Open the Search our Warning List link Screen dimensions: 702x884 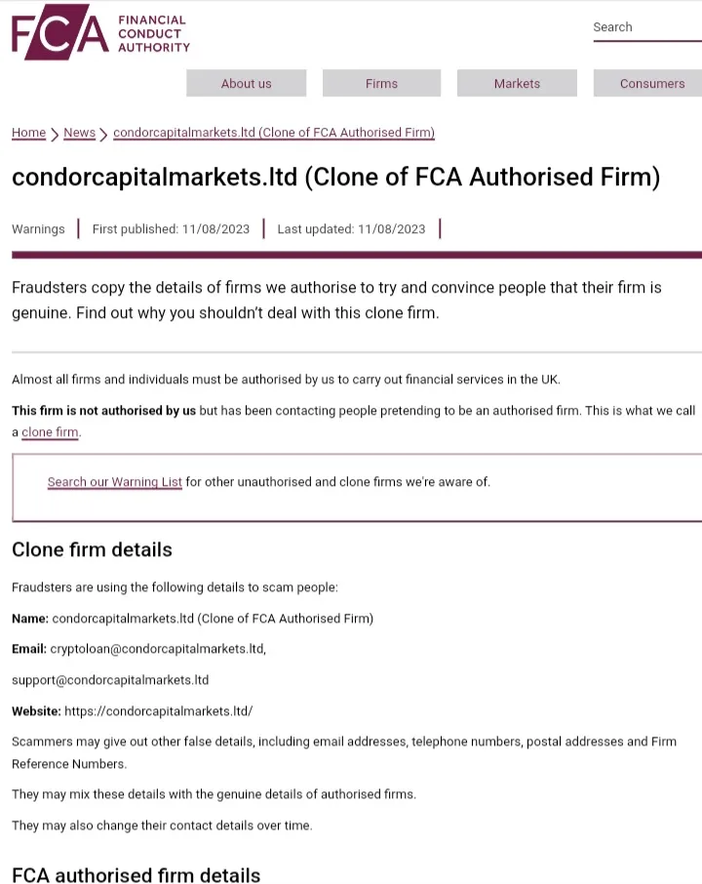115,482
